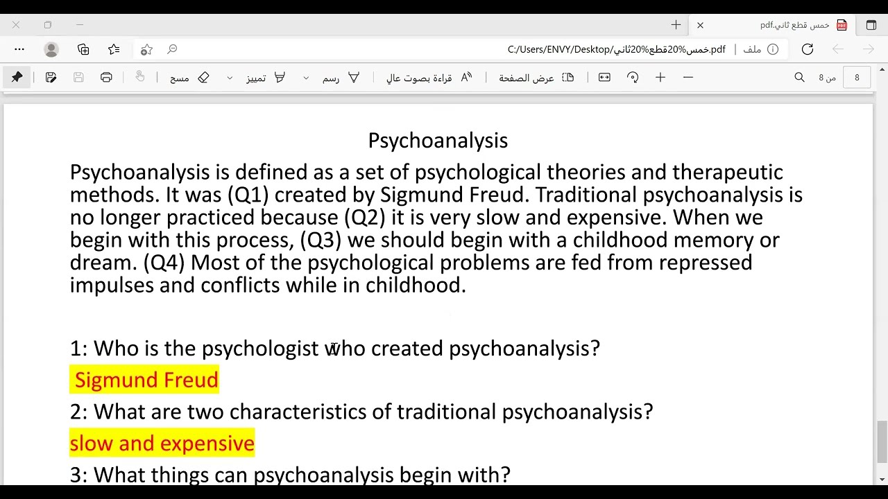Click question 1 about who created psychoanalysis
The width and height of the screenshot is (888, 499).
[x=335, y=348]
